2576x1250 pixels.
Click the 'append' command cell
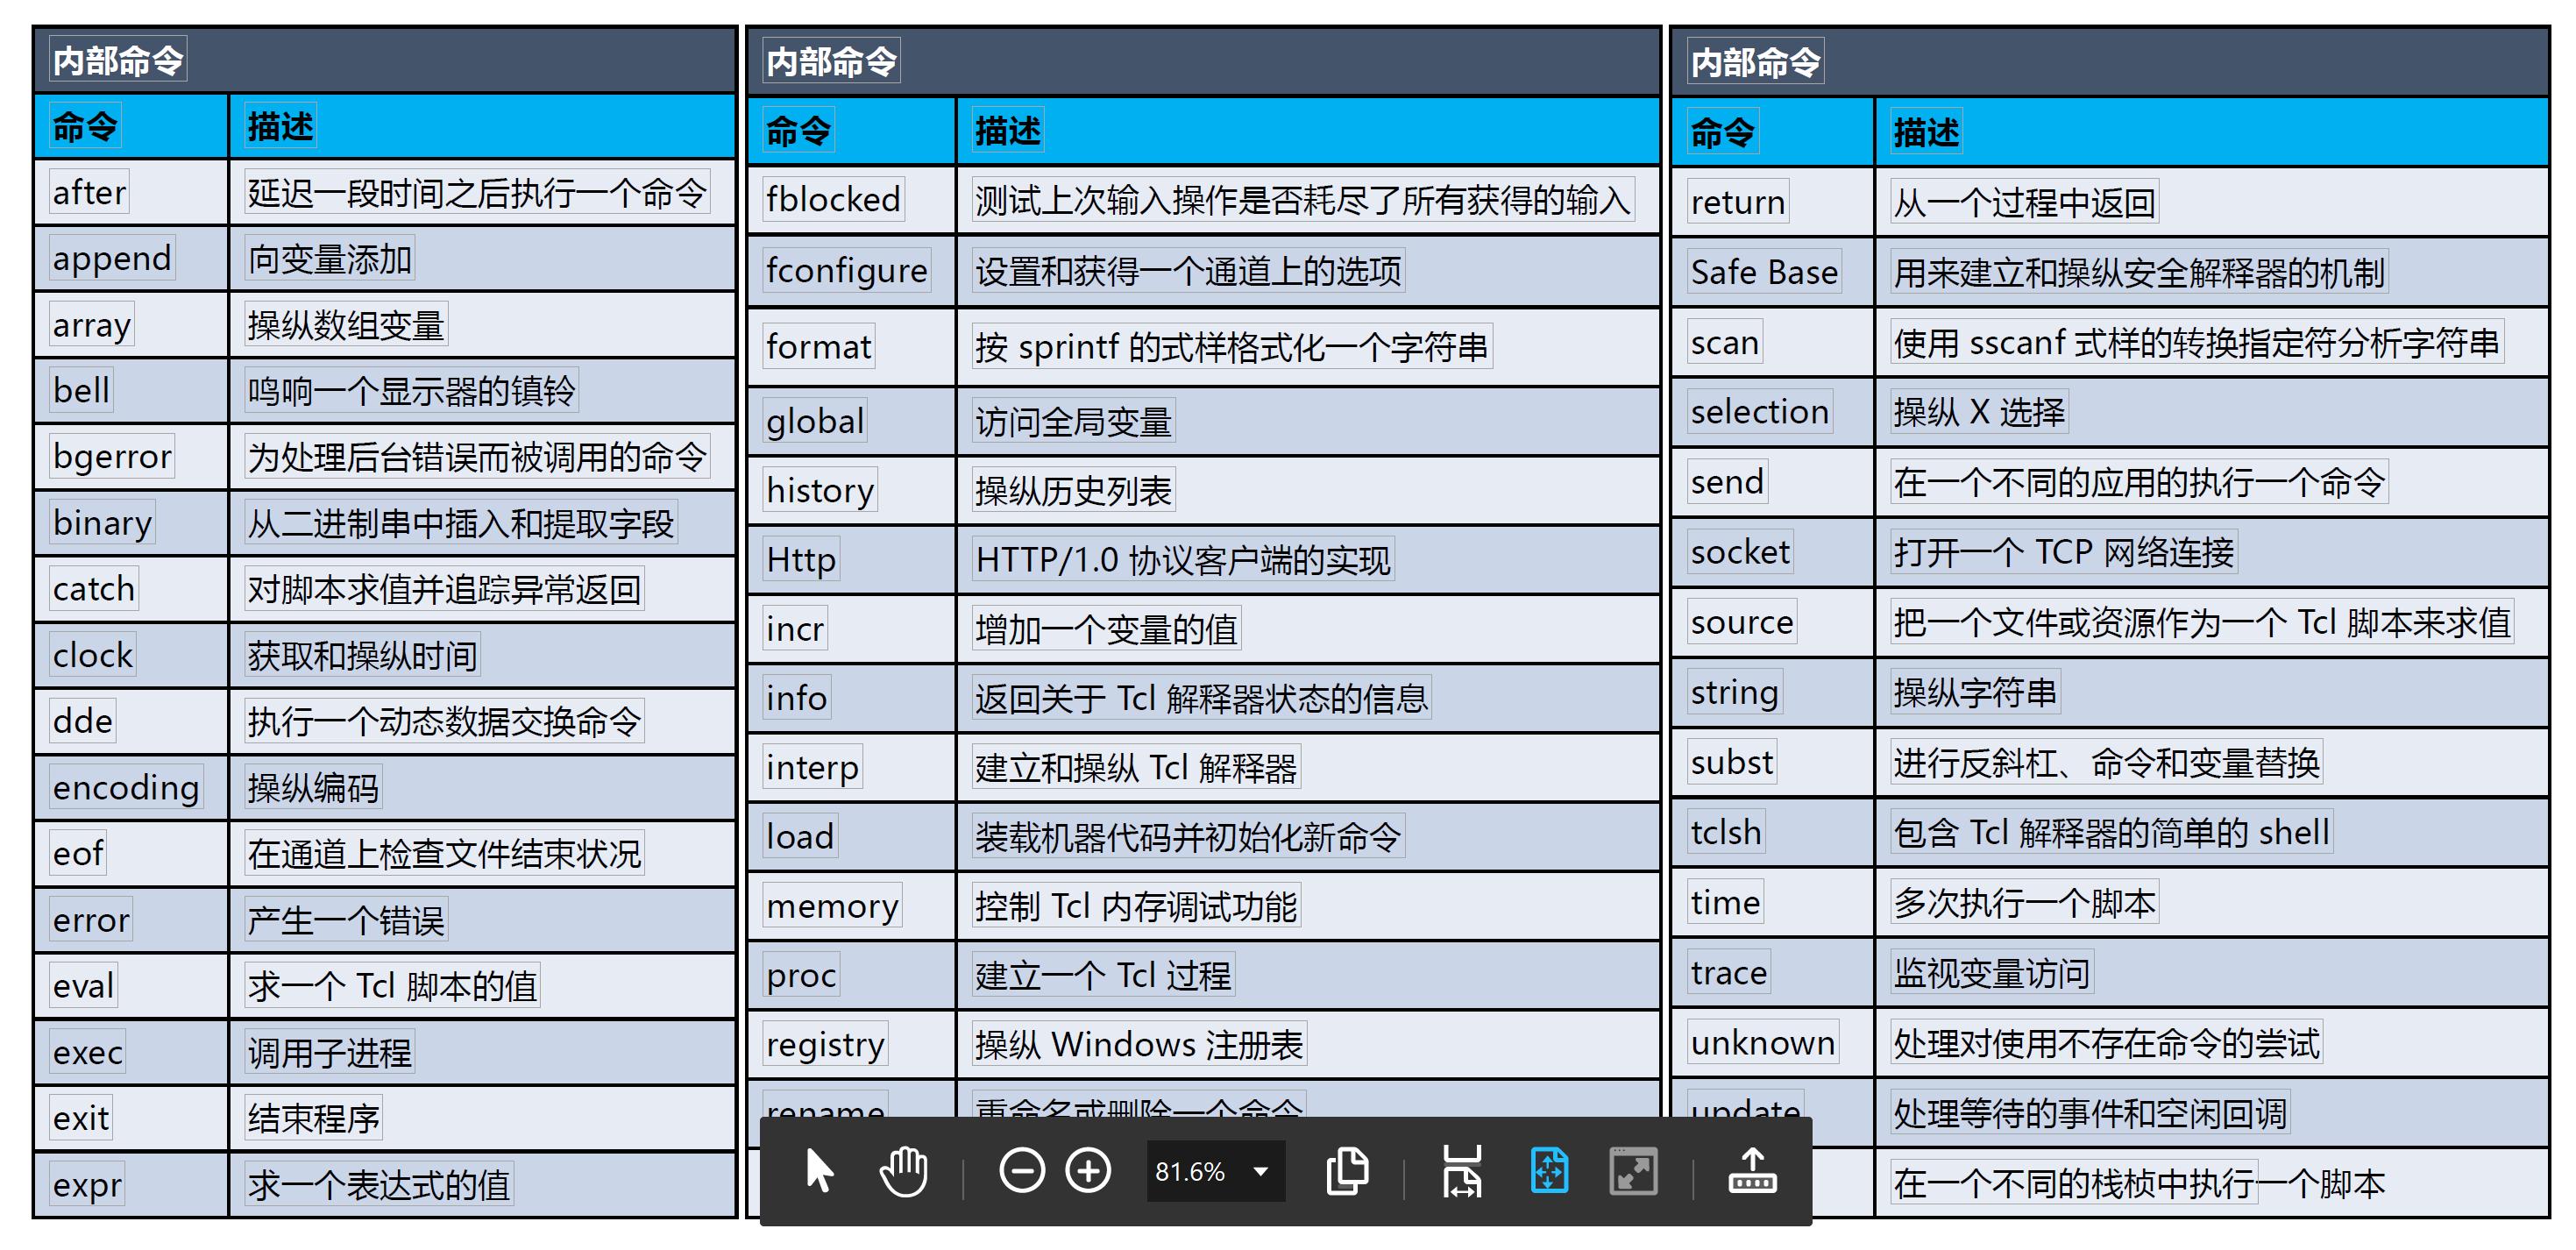131,259
